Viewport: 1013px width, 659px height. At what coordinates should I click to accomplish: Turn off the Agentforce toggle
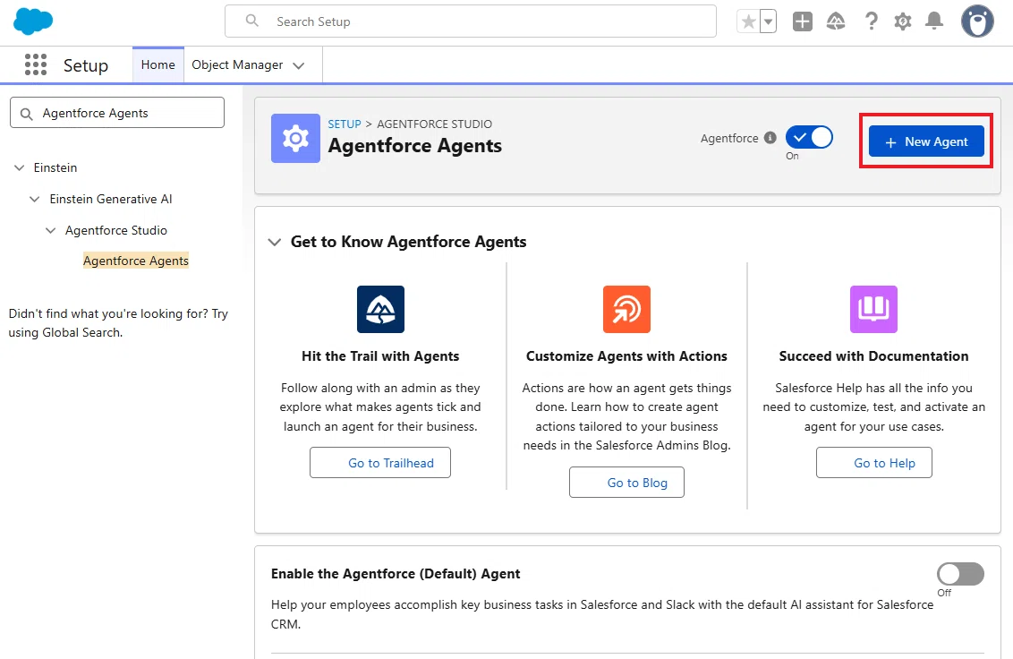pyautogui.click(x=809, y=138)
